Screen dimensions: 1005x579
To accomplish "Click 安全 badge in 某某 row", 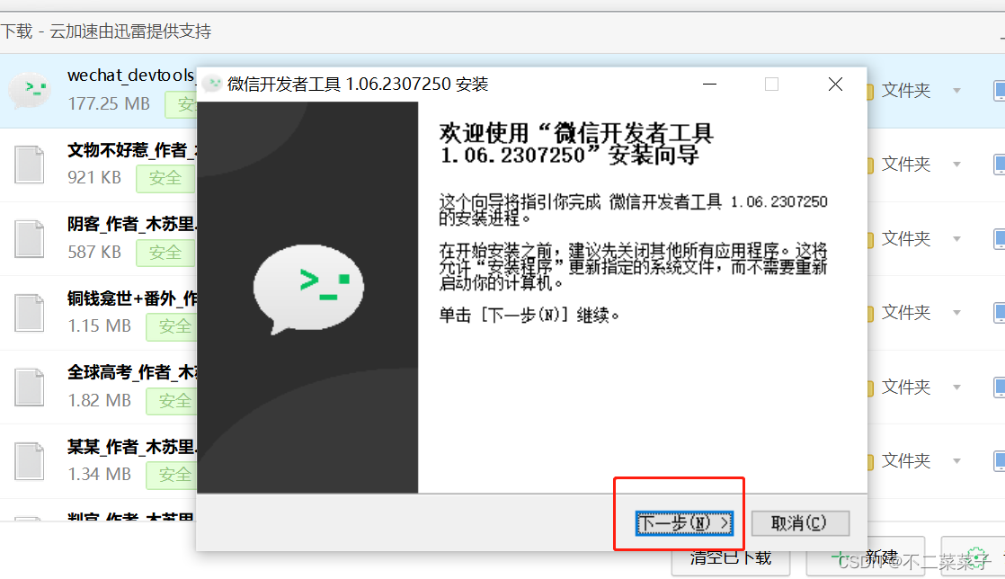I will coord(171,475).
